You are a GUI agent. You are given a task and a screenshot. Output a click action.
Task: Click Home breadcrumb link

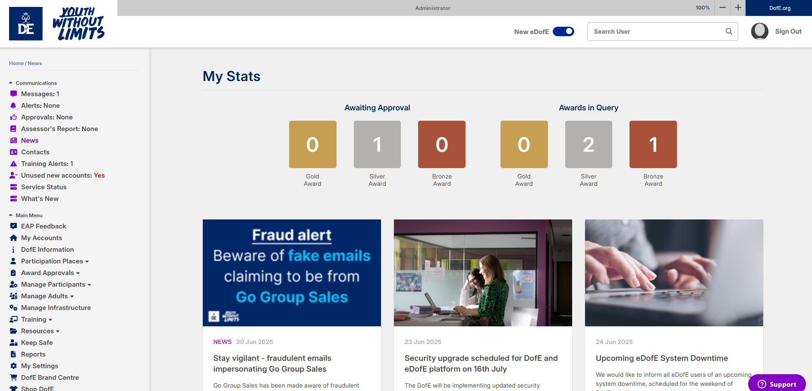point(16,63)
